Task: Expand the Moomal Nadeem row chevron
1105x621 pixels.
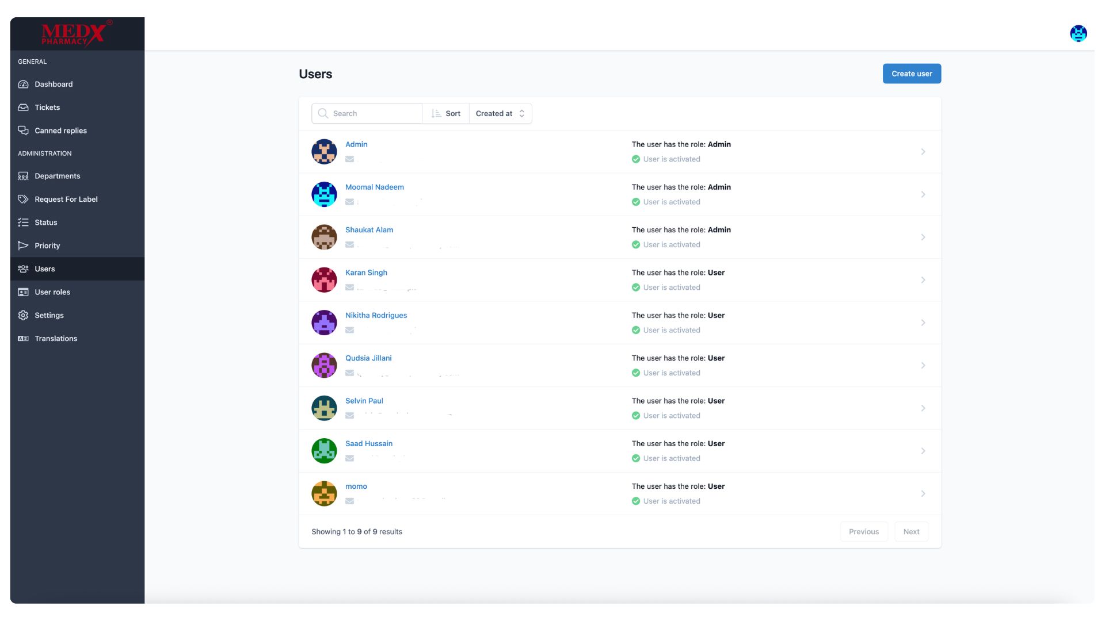Action: coord(923,194)
